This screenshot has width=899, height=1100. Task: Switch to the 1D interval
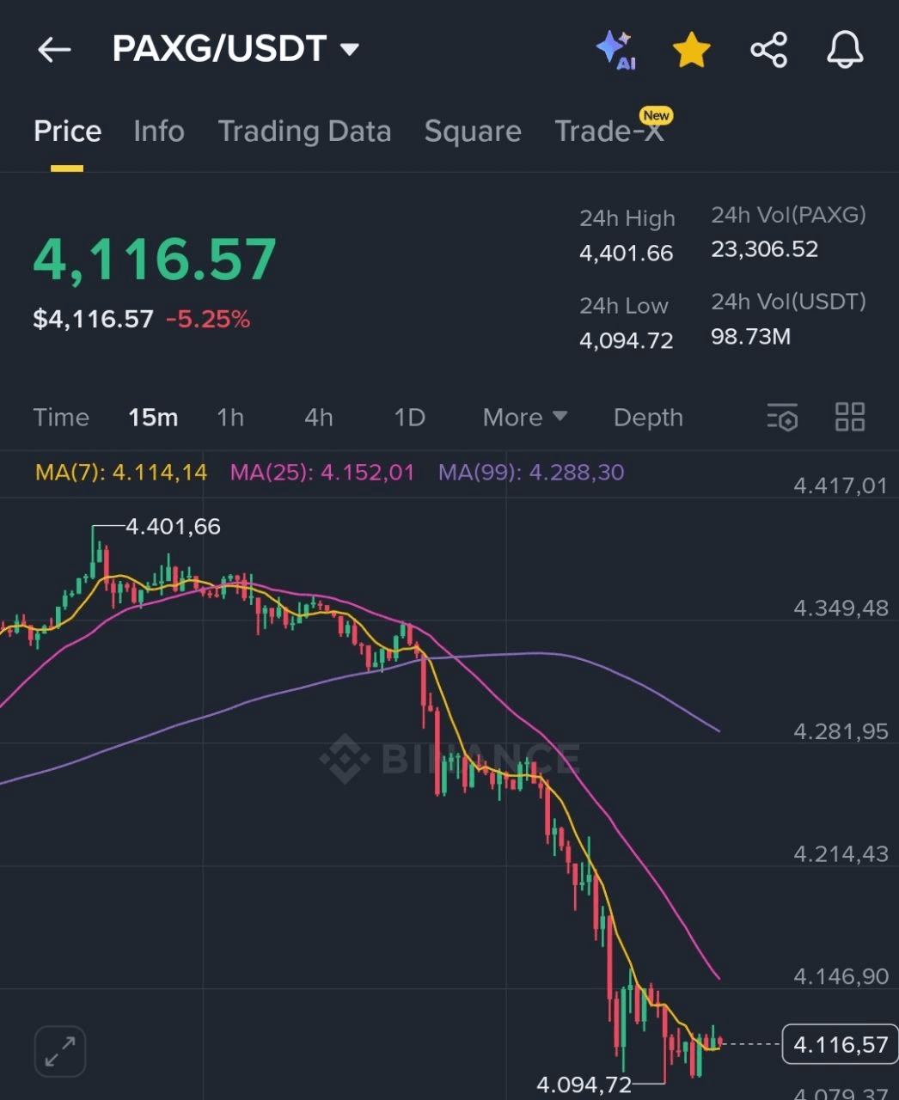409,418
